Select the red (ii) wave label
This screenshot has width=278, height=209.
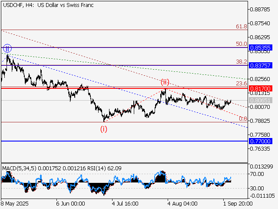coord(165,82)
